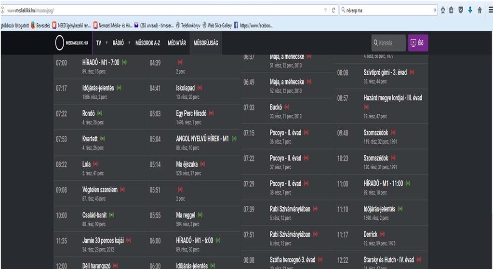
Task: Open the TV menu item
Action: click(99, 43)
